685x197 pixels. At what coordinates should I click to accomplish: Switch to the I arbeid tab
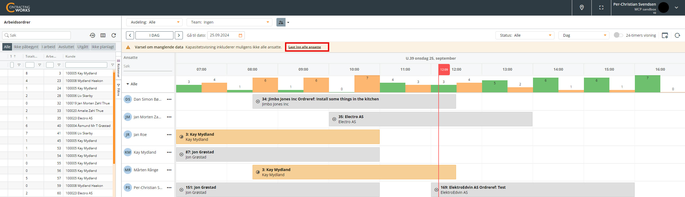[48, 47]
